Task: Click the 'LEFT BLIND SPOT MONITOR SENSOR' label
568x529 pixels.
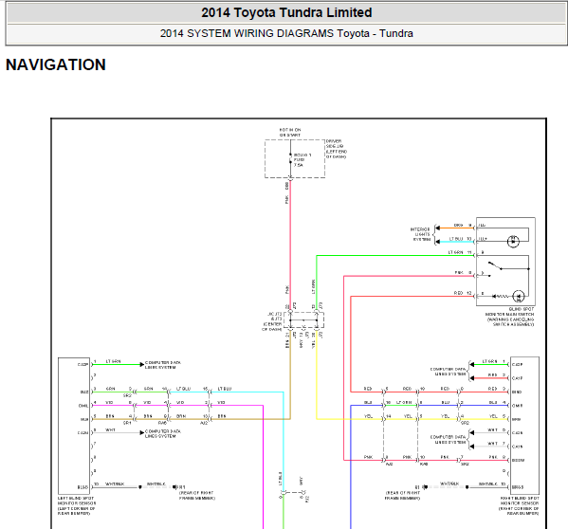Action: click(x=77, y=506)
